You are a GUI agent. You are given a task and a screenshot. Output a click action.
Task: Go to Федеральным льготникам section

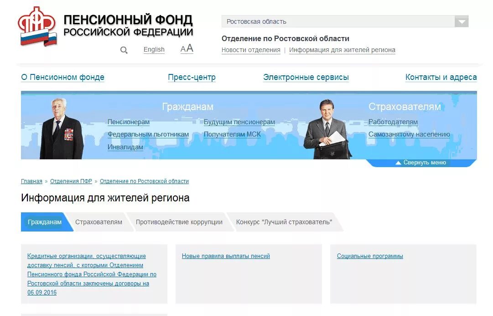(x=148, y=134)
